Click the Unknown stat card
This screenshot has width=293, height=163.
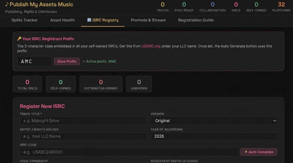pos(139,84)
